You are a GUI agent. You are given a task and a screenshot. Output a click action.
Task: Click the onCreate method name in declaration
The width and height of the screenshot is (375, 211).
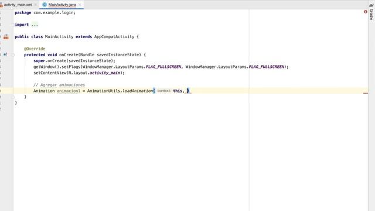pos(69,55)
